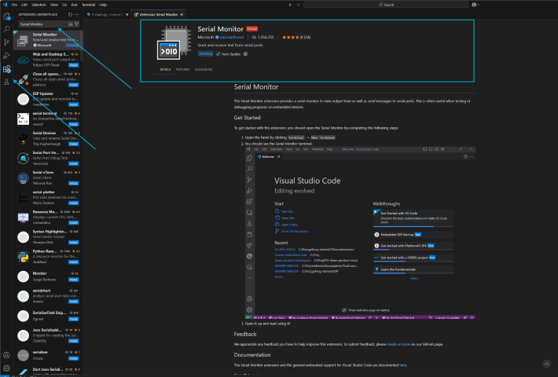The height and width of the screenshot is (377, 558).
Task: Select the serializer extension entry
Action: [x=48, y=355]
